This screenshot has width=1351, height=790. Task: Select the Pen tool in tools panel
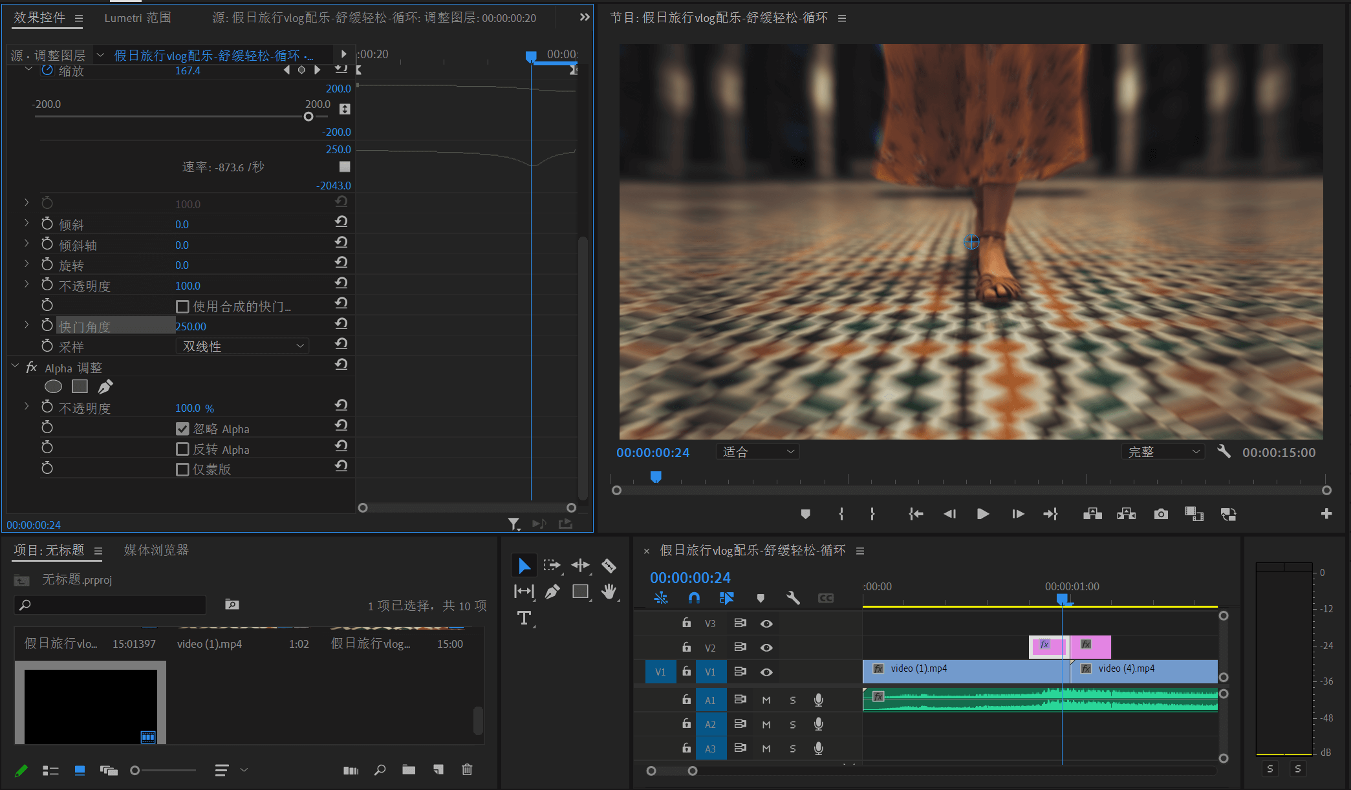click(552, 592)
